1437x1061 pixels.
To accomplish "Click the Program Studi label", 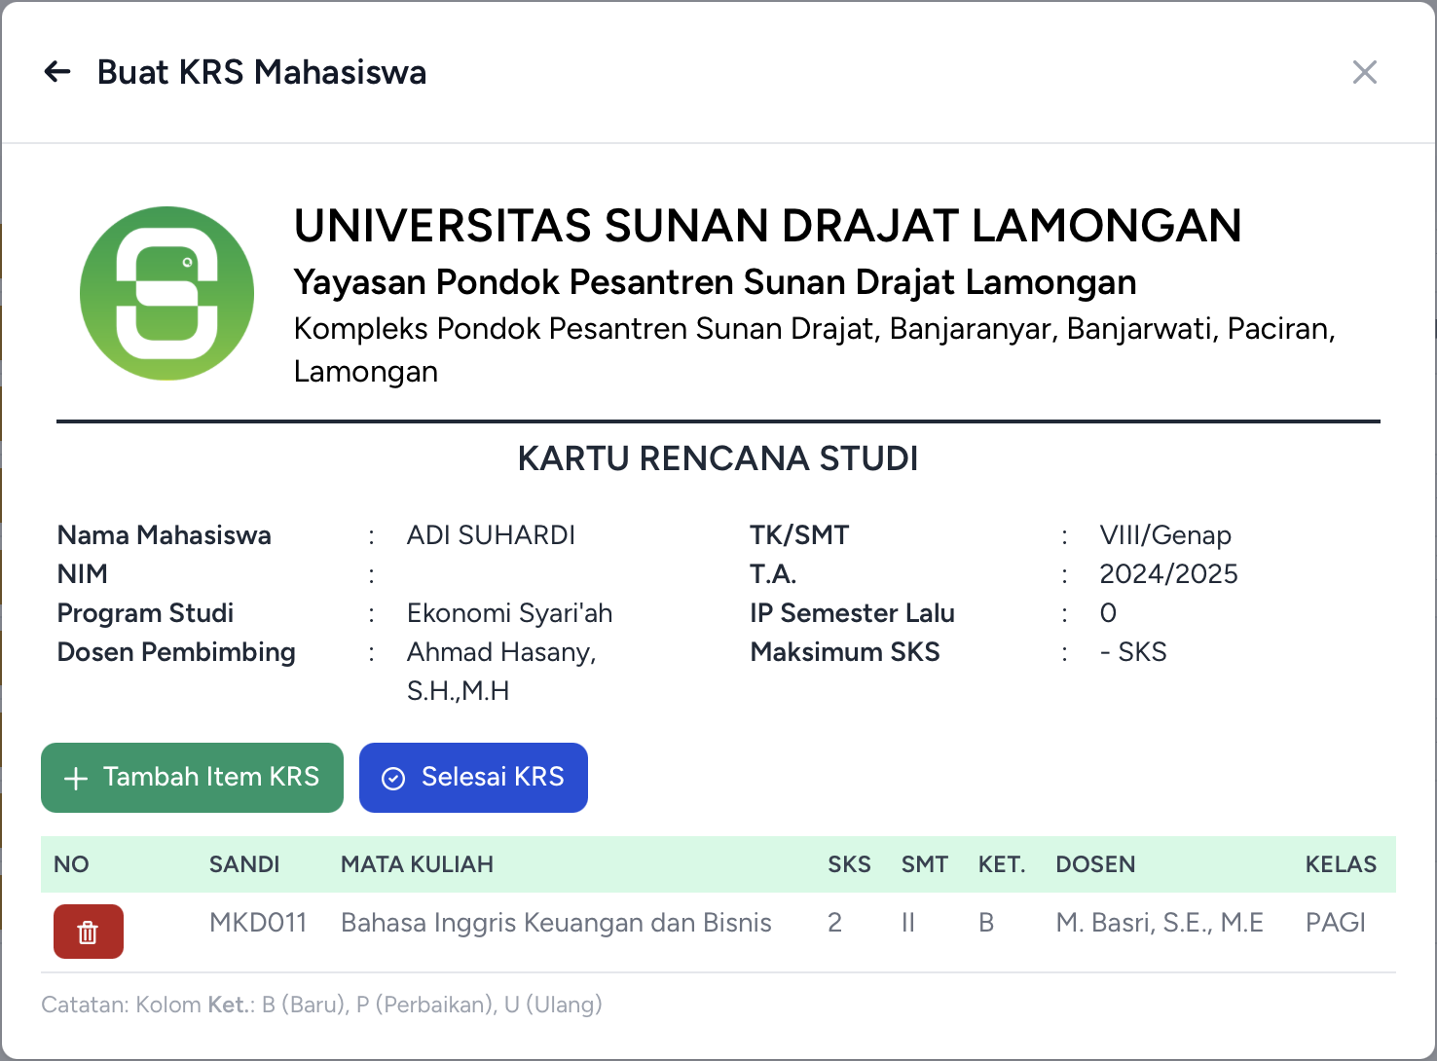I will 145,613.
